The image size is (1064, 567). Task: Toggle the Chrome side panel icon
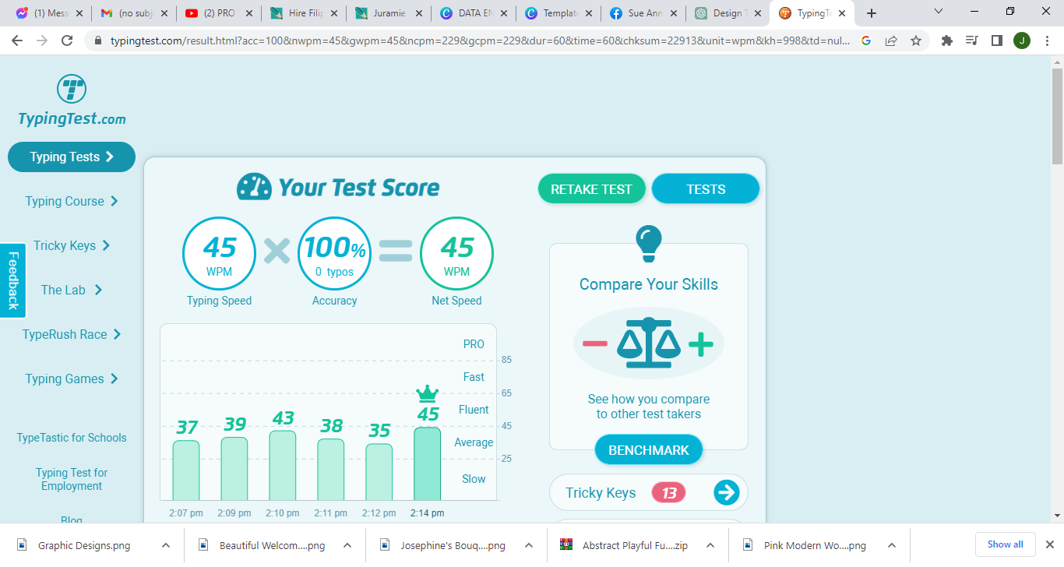tap(996, 40)
